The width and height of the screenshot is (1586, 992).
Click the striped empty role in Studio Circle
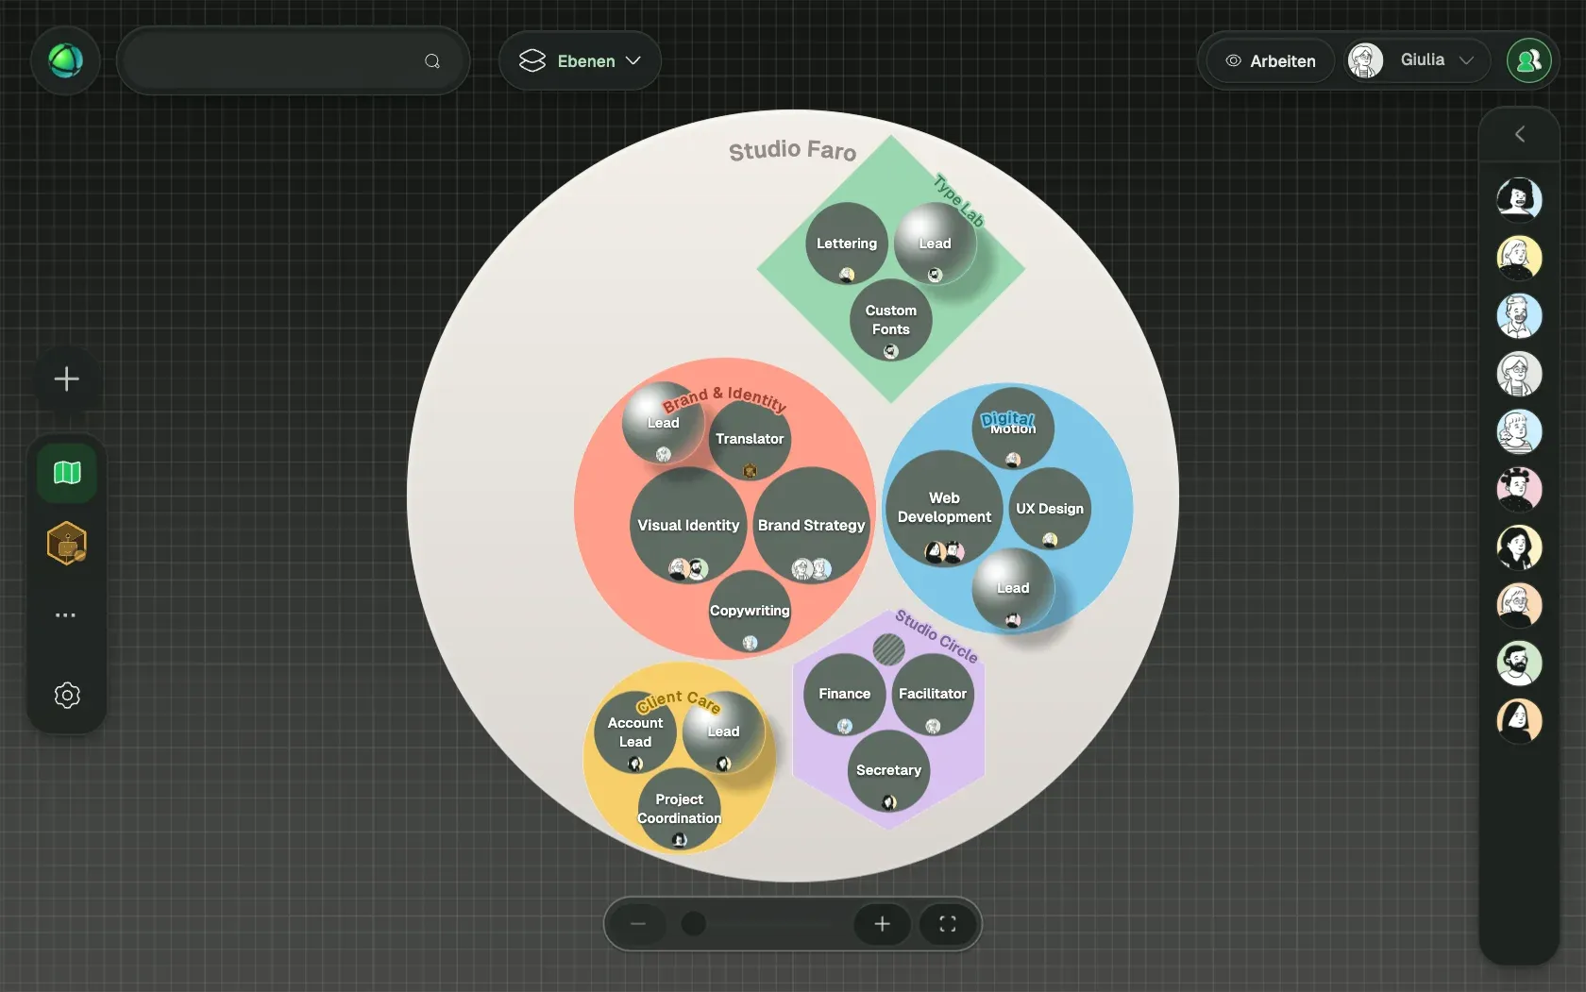(888, 649)
